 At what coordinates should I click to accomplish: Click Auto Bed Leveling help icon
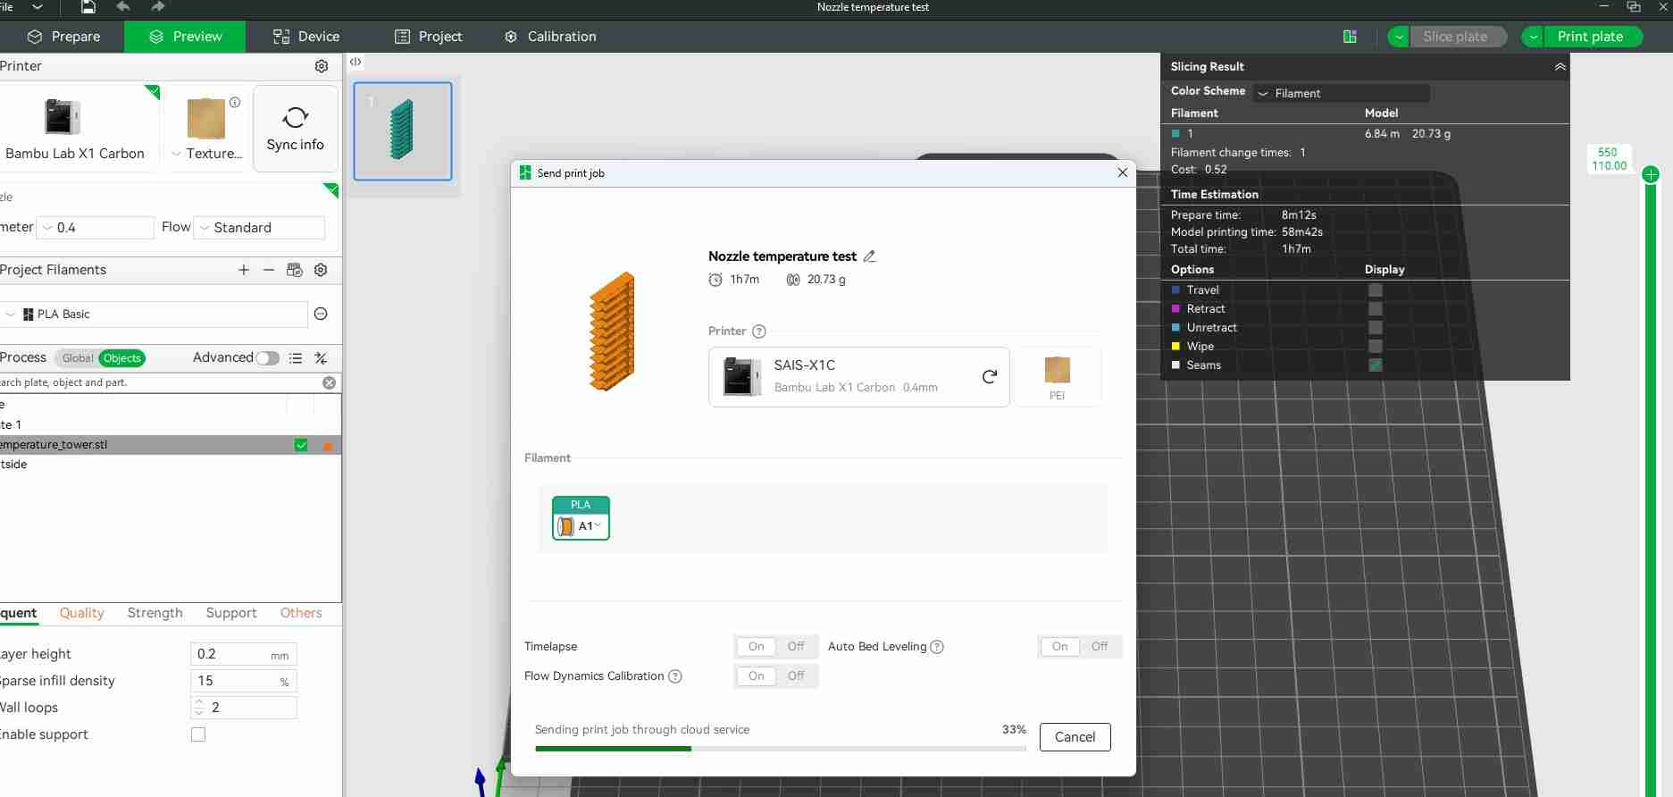pyautogui.click(x=937, y=647)
